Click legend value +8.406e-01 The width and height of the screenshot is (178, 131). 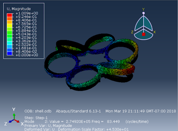coord(26,20)
